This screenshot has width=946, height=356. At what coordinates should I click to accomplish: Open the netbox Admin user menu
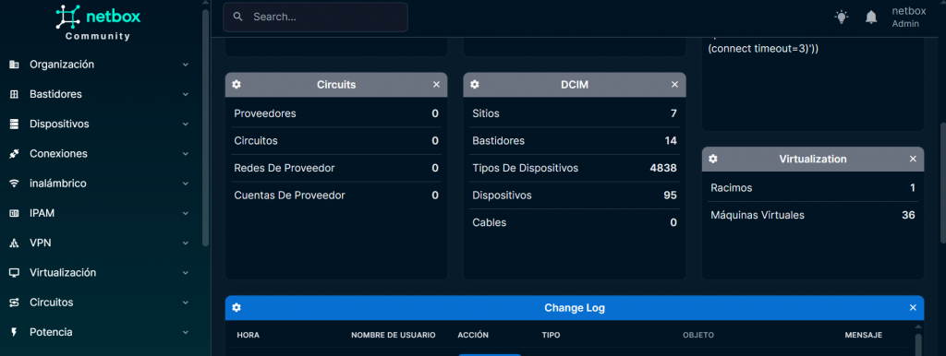(909, 17)
